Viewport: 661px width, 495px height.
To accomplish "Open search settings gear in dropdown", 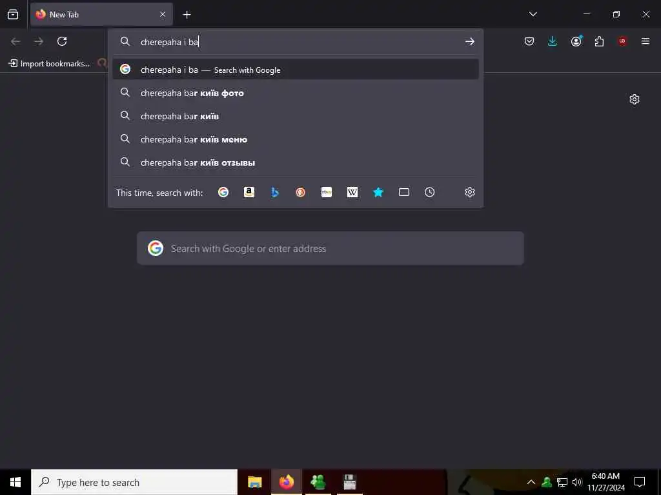I will tap(470, 192).
